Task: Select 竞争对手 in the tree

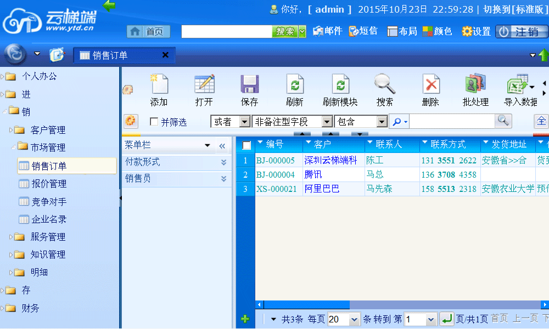Action: 49,202
